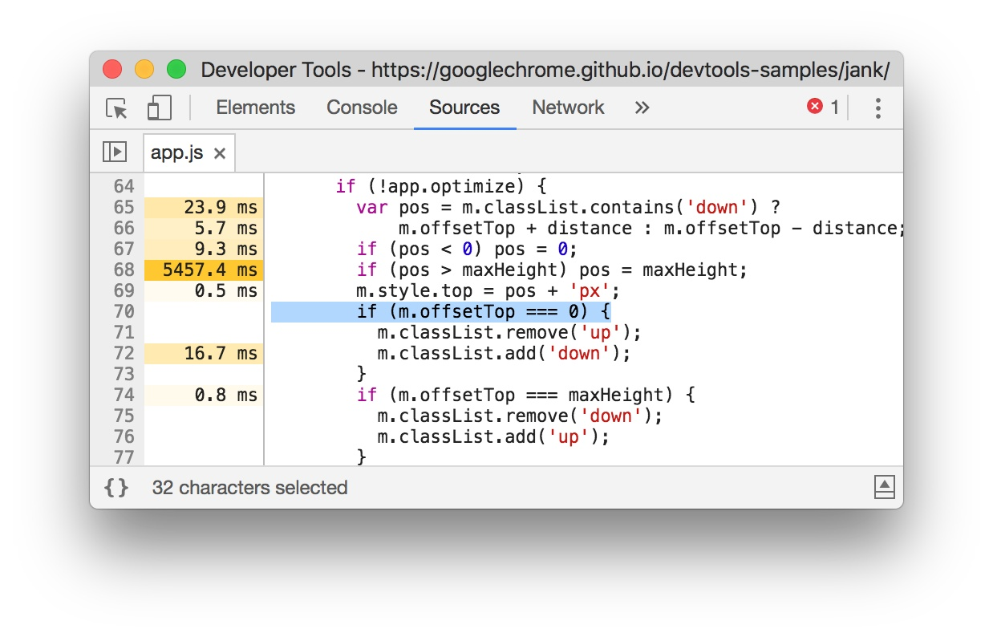Select the app.js file tab

pyautogui.click(x=176, y=152)
